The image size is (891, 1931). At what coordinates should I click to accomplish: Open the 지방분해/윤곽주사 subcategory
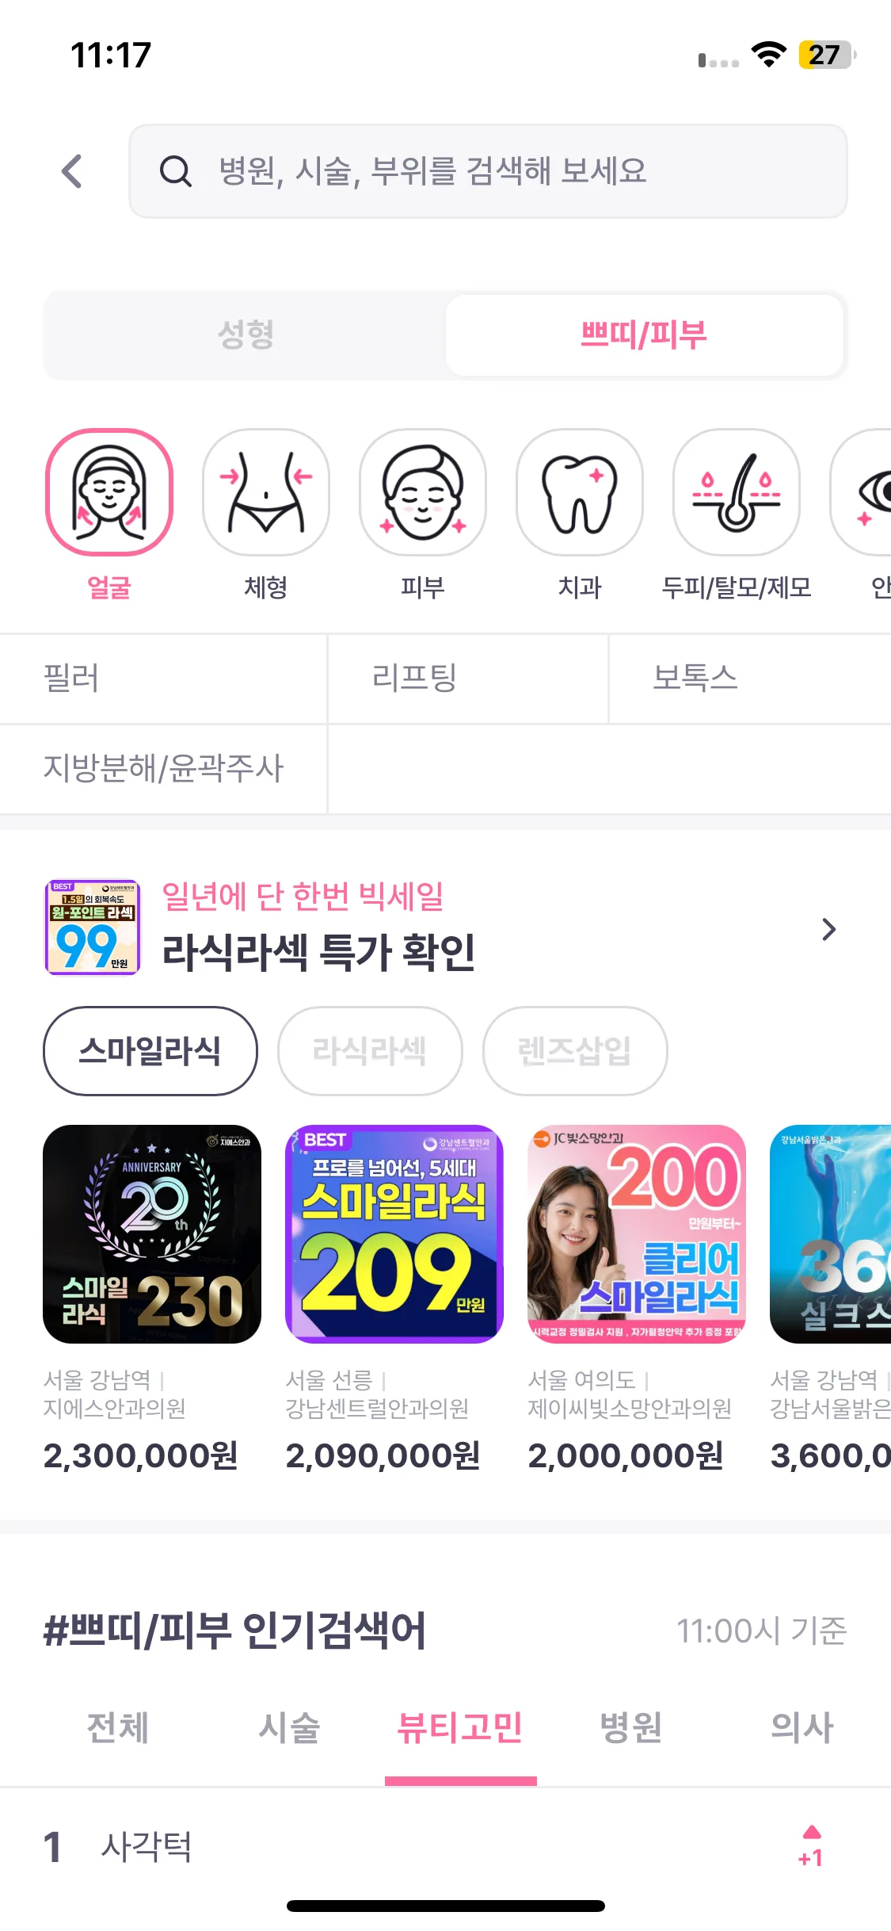(163, 768)
